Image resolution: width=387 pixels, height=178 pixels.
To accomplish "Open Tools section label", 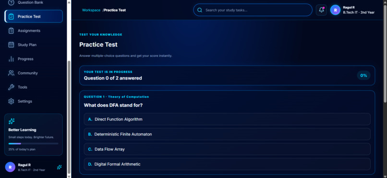I will coord(23,87).
